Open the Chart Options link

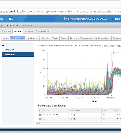[x=109, y=46]
